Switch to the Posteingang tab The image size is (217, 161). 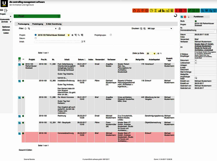pos(38,24)
